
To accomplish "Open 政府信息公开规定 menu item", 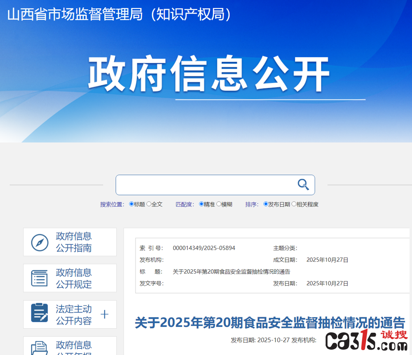I will pos(70,278).
